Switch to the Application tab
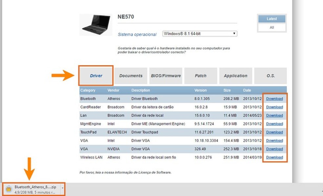This screenshot has height=196, width=323. [235, 76]
